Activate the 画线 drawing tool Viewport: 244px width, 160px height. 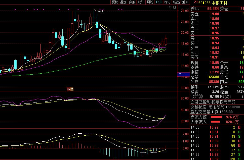(x=150, y=2)
